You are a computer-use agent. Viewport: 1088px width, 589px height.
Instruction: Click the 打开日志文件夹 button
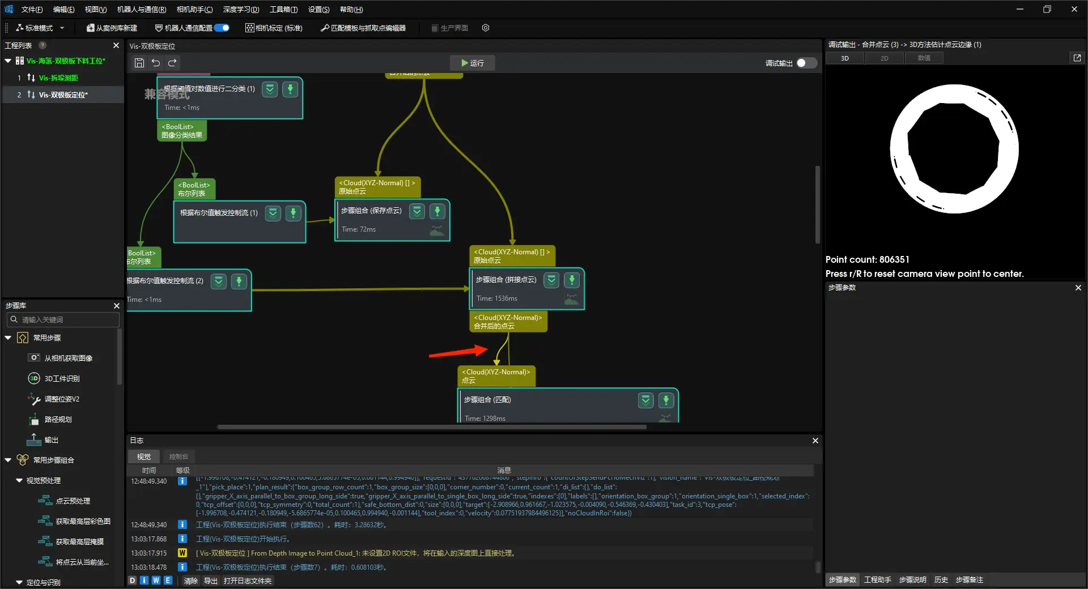coord(248,581)
